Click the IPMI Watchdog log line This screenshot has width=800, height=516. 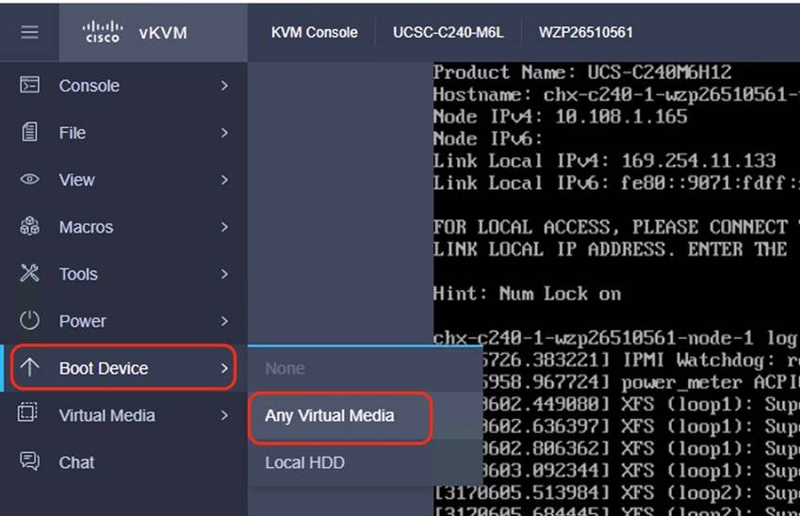(x=642, y=361)
